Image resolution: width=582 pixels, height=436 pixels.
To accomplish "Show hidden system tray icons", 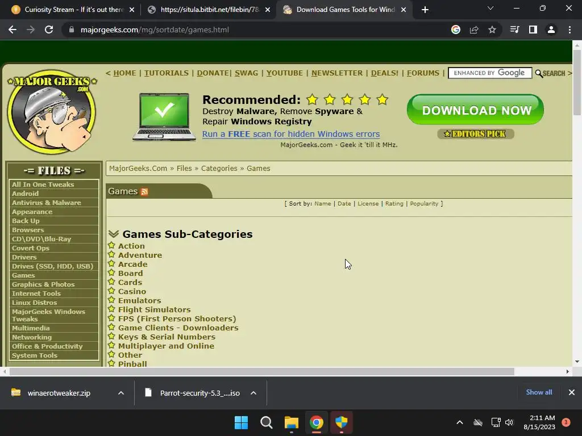I will click(x=459, y=422).
